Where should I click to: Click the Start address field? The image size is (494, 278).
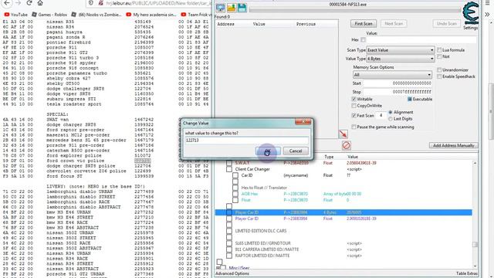(398, 83)
